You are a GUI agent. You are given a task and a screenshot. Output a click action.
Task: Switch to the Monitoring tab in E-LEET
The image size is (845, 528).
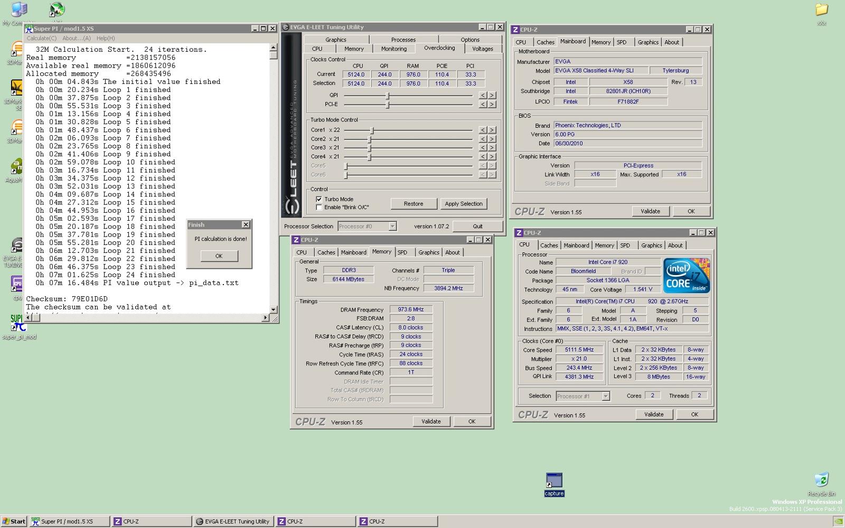tap(394, 49)
